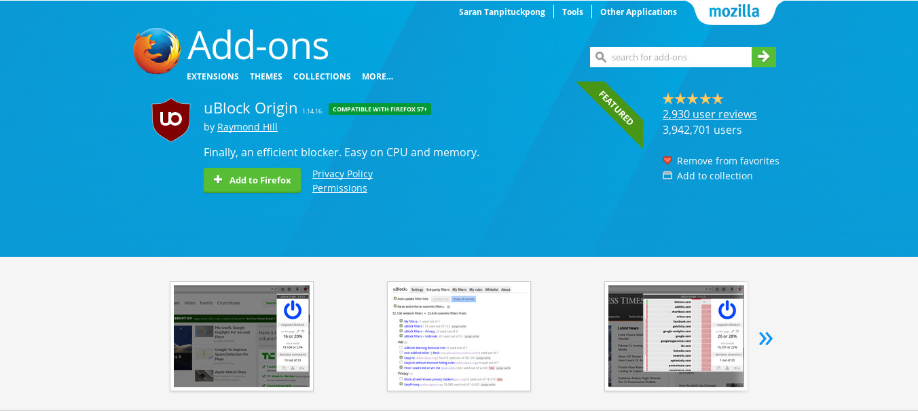
Task: Click the red heart favorites icon
Action: click(667, 160)
